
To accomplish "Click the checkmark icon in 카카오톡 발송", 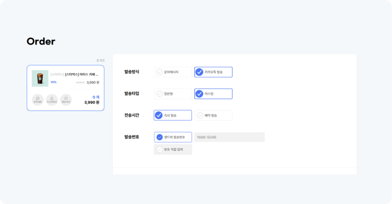I will (x=199, y=72).
